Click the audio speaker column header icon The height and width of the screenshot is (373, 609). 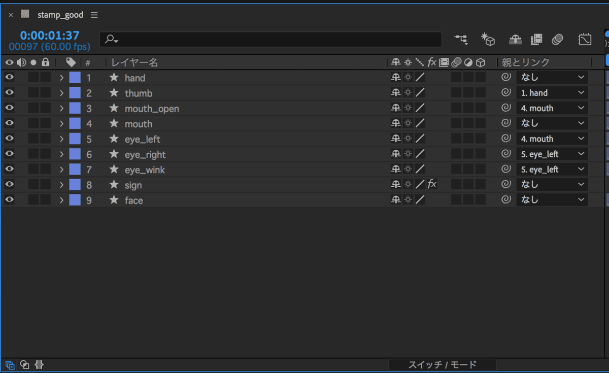click(x=21, y=62)
